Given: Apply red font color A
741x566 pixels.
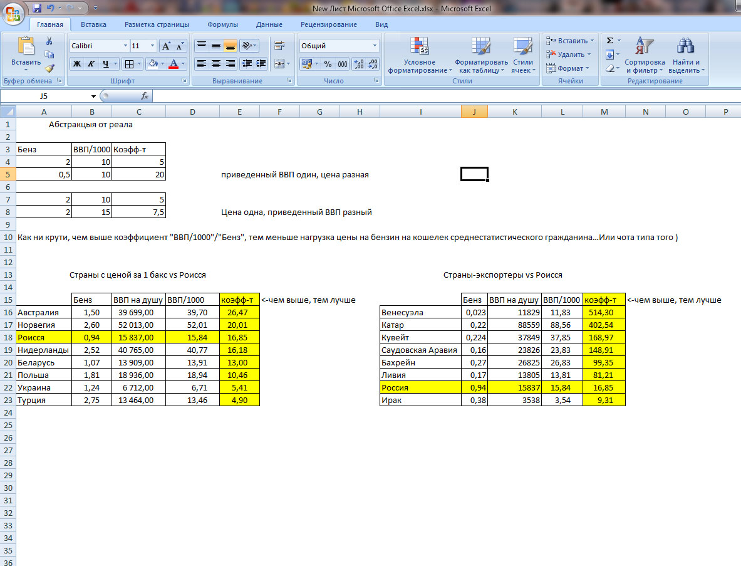Looking at the screenshot, I should 174,64.
